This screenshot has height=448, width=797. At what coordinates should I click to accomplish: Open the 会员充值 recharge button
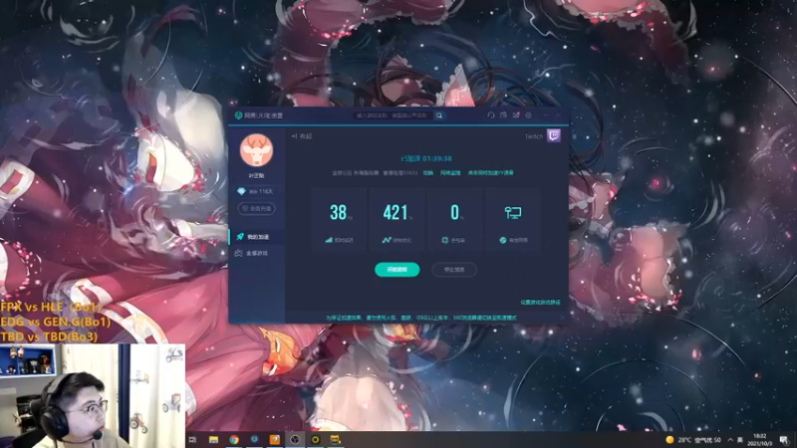256,208
